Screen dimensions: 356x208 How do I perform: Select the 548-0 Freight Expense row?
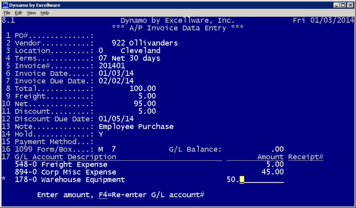point(149,164)
